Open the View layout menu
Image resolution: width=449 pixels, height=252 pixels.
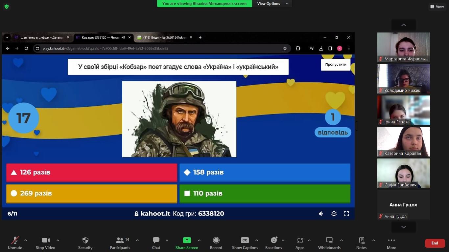point(437,7)
